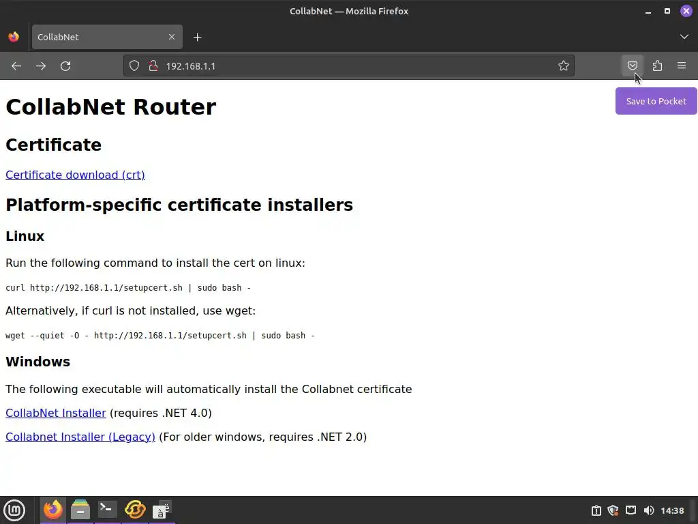
Task: Click the Linux section heading
Action: click(x=25, y=236)
